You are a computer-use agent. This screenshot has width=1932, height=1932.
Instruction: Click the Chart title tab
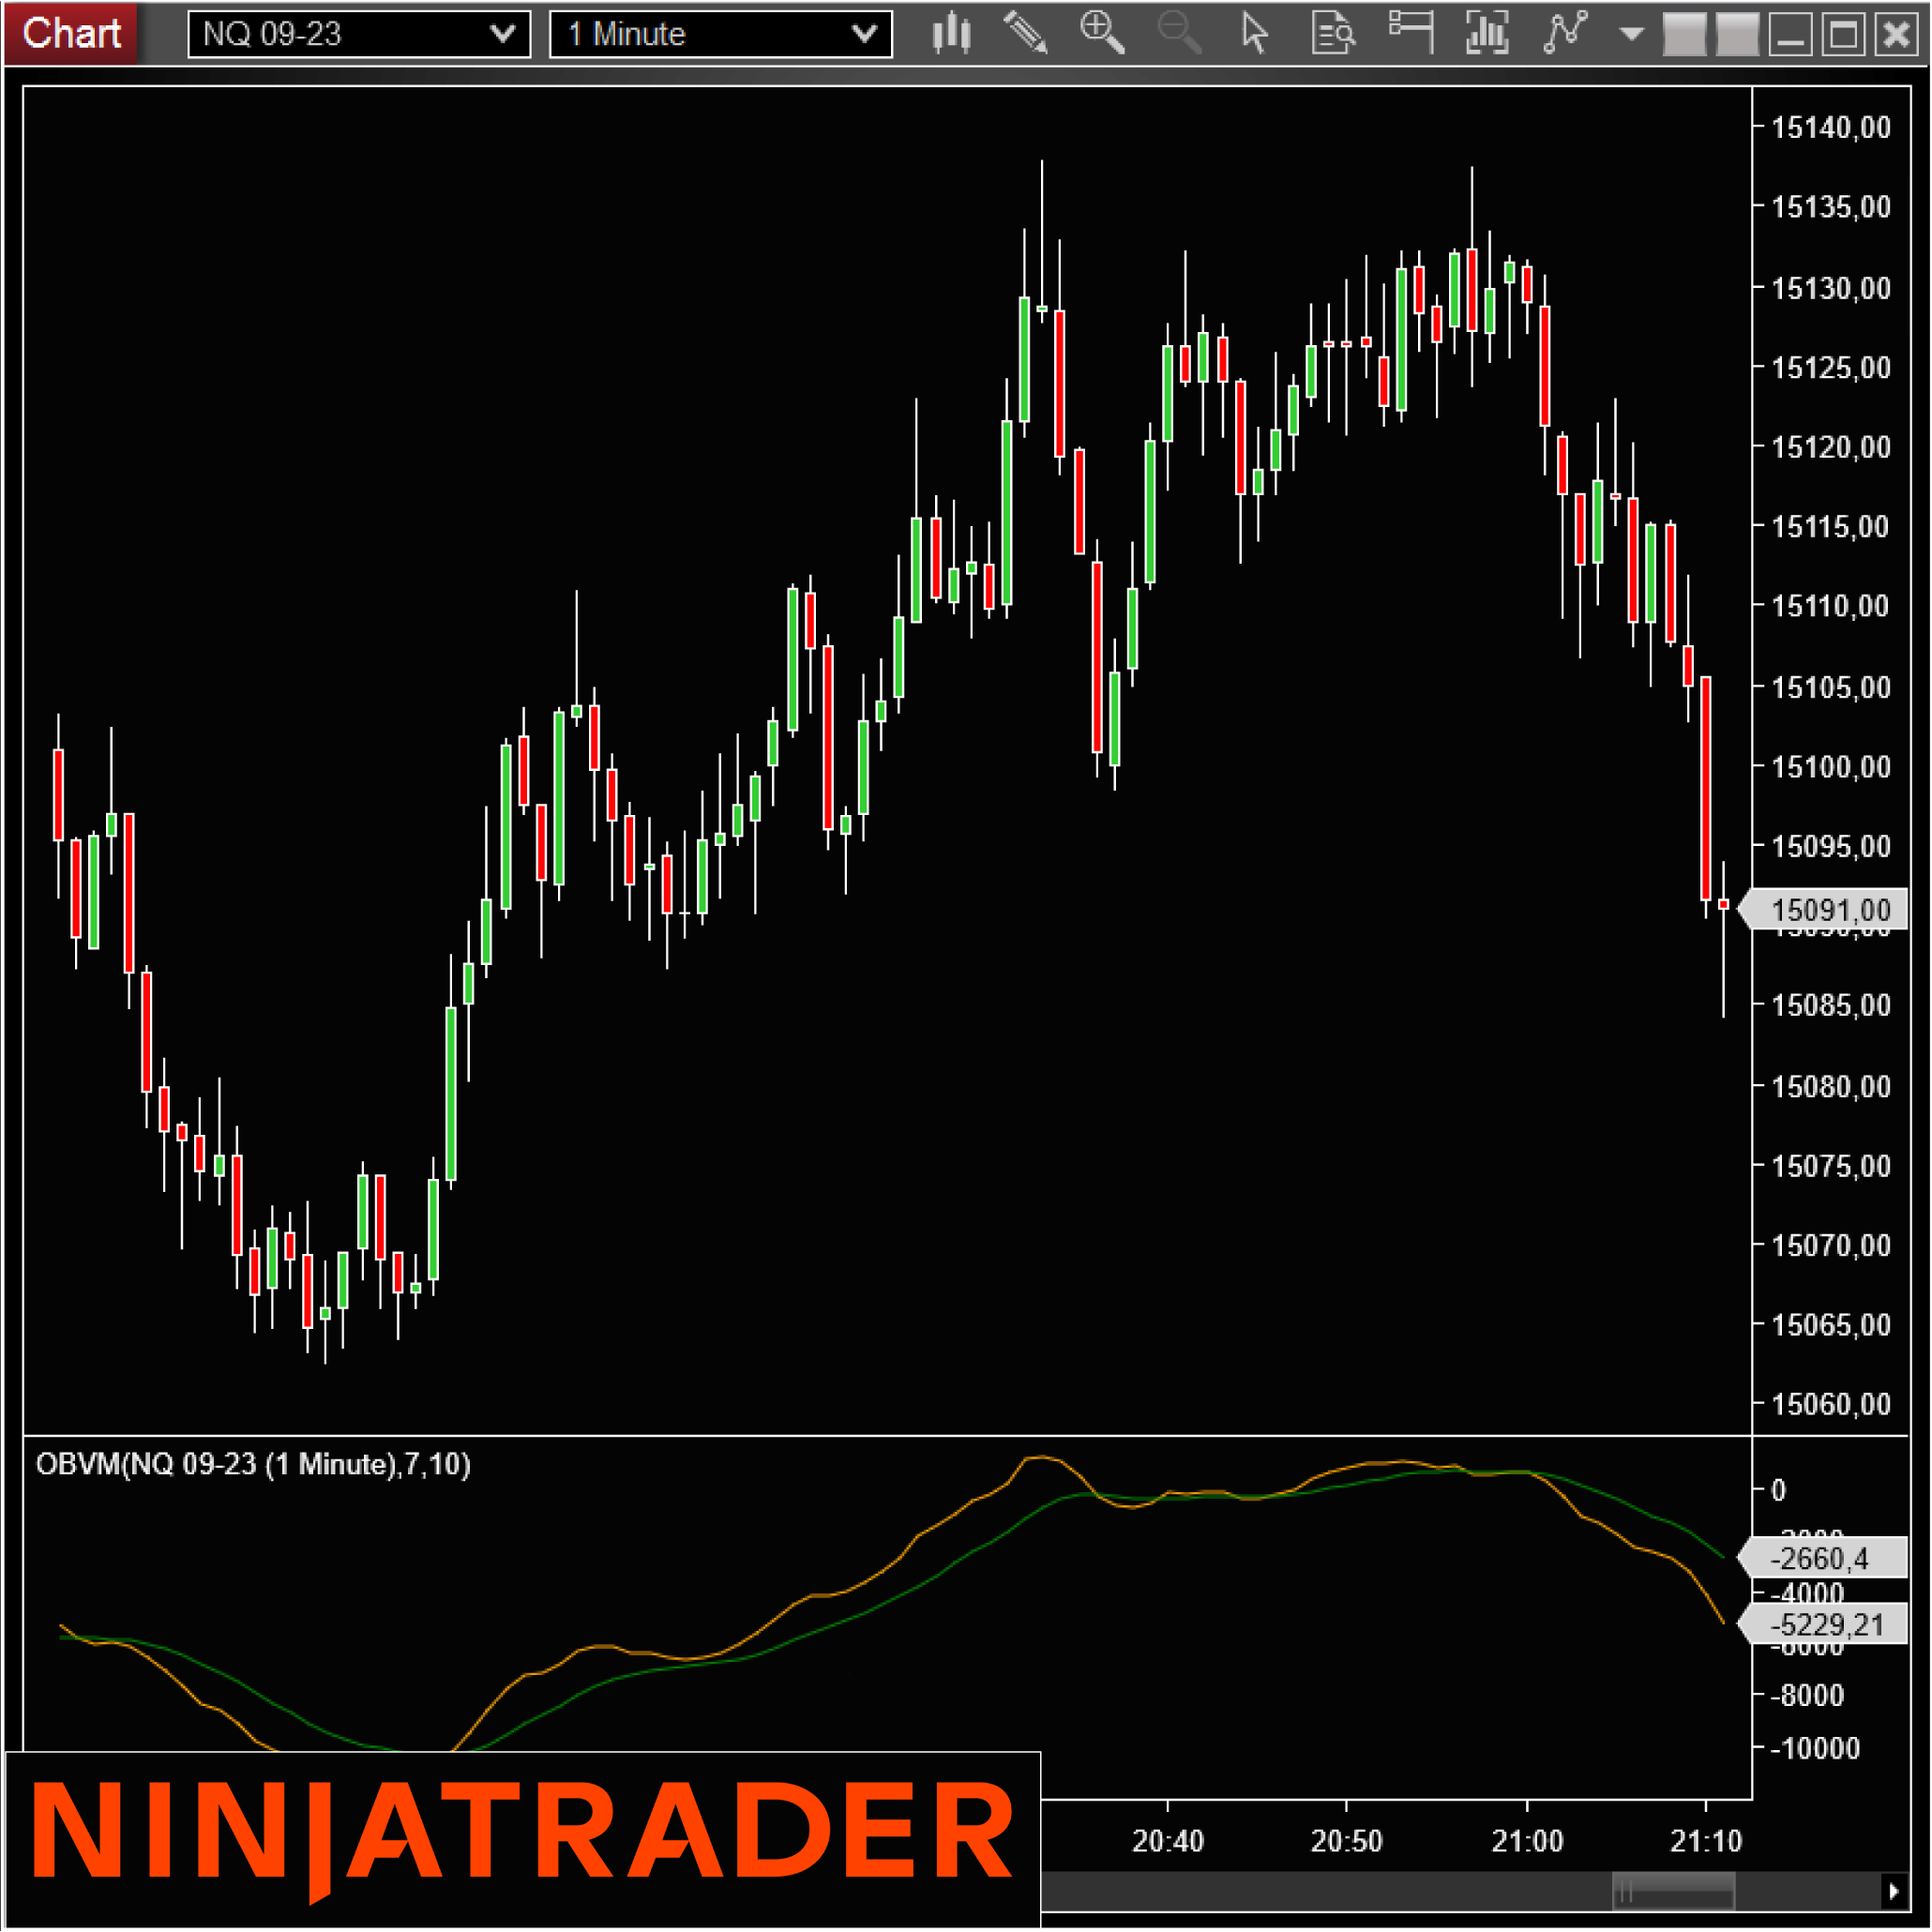[x=71, y=34]
